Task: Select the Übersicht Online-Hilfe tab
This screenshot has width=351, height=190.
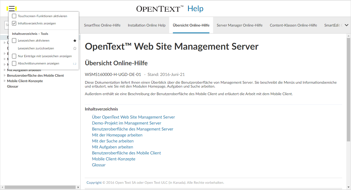Action: (191, 25)
